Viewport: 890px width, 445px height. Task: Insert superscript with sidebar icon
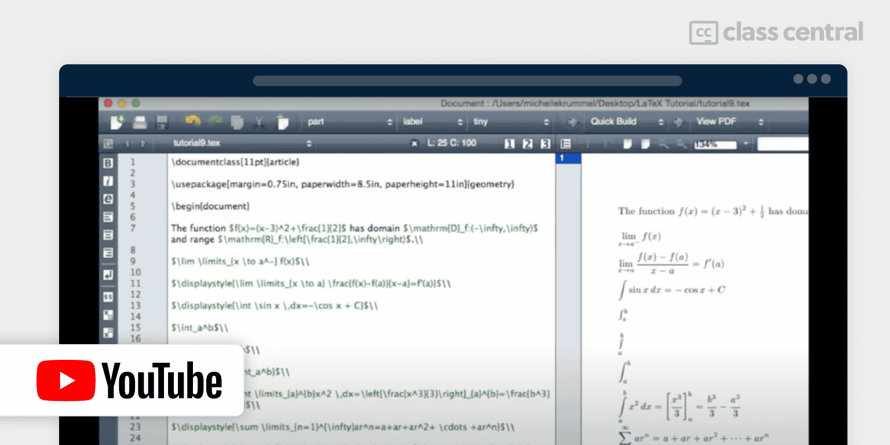[108, 333]
